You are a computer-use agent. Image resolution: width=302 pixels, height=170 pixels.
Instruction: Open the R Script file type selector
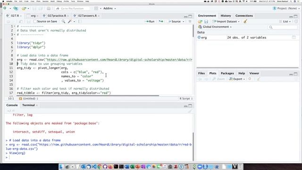(x=186, y=99)
